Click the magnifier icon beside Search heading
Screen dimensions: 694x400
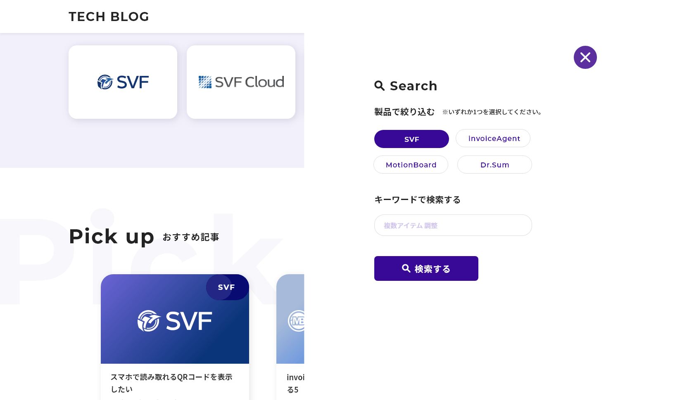click(x=380, y=86)
